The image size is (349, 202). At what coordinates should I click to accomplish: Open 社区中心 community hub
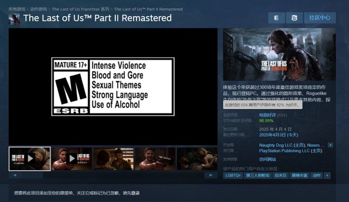[320, 18]
